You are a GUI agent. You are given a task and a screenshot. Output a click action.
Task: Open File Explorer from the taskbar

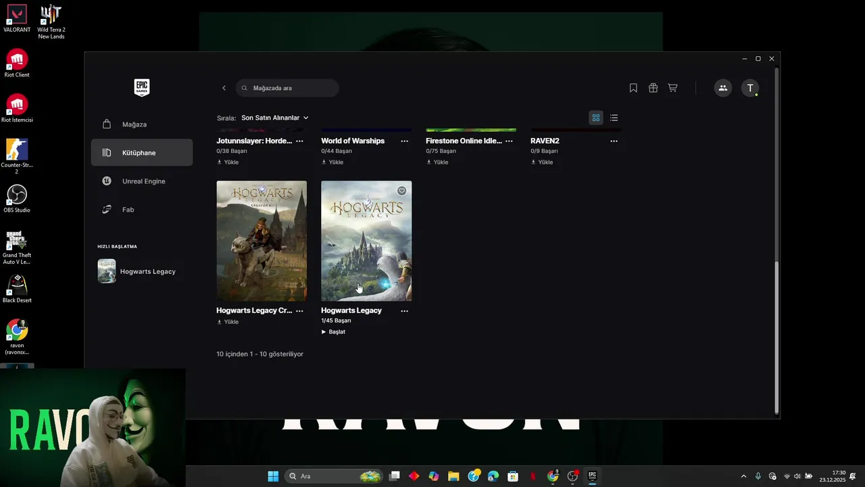(x=453, y=476)
